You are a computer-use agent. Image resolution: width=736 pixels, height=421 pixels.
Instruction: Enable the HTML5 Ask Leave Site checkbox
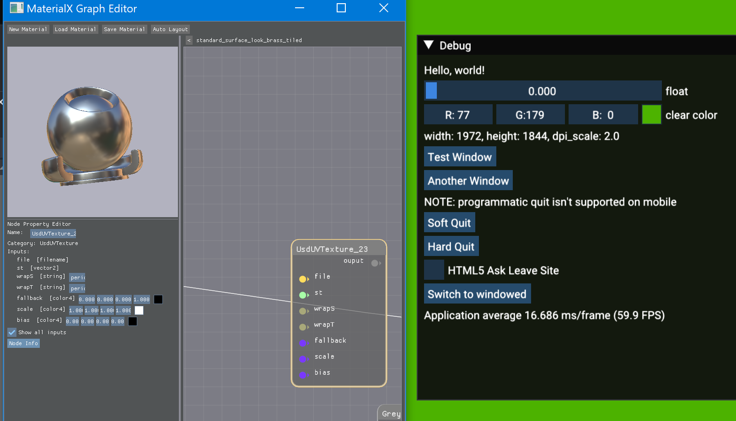coord(434,270)
